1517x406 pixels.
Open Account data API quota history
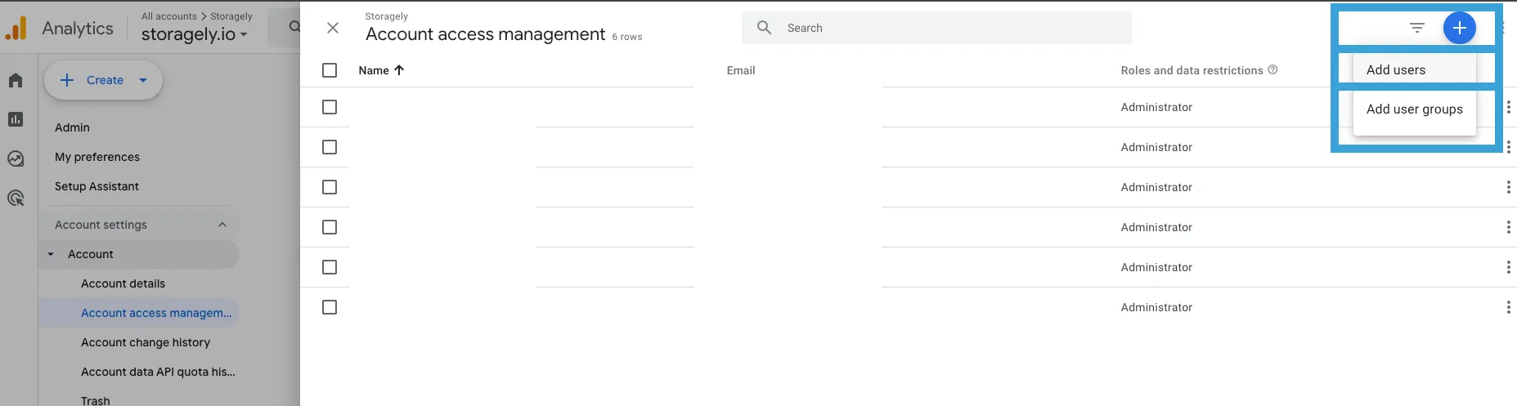click(158, 372)
